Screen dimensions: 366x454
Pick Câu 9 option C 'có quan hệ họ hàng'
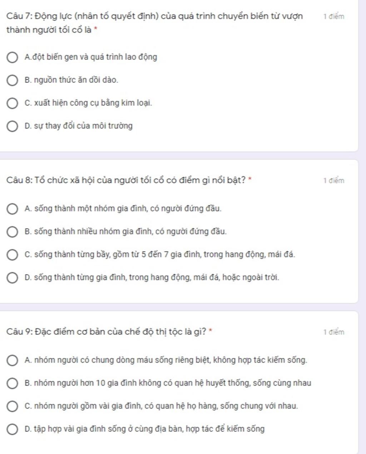(x=12, y=406)
